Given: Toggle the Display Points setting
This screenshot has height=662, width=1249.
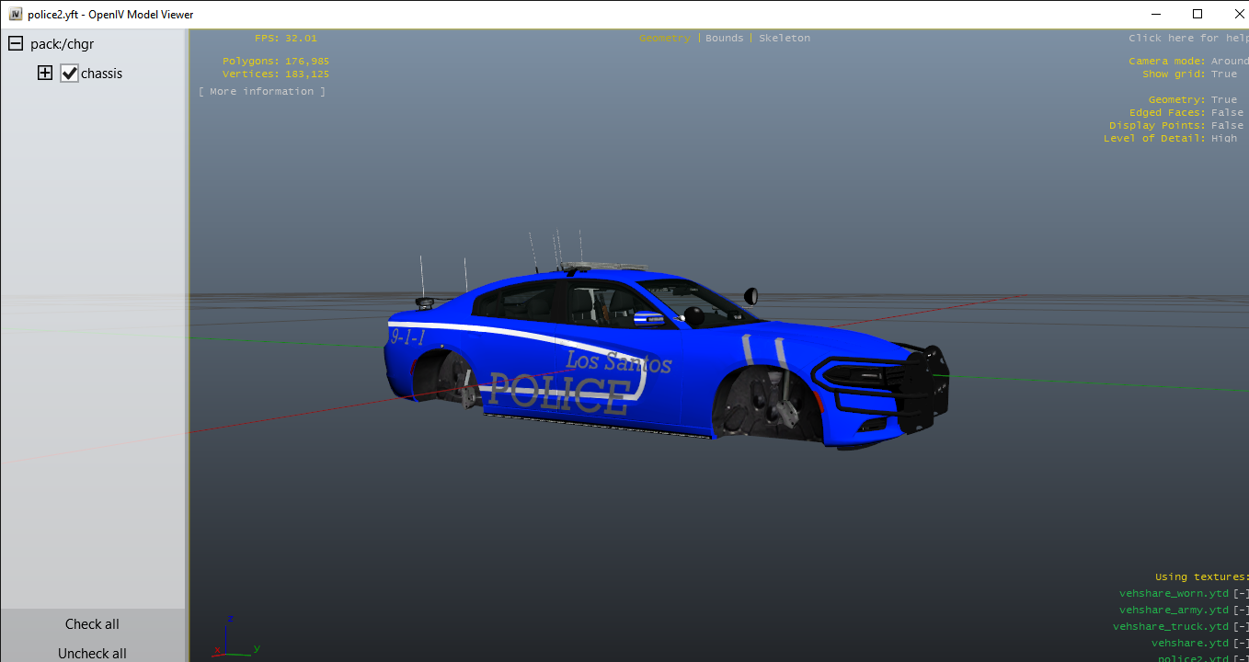Looking at the screenshot, I should [x=1227, y=126].
